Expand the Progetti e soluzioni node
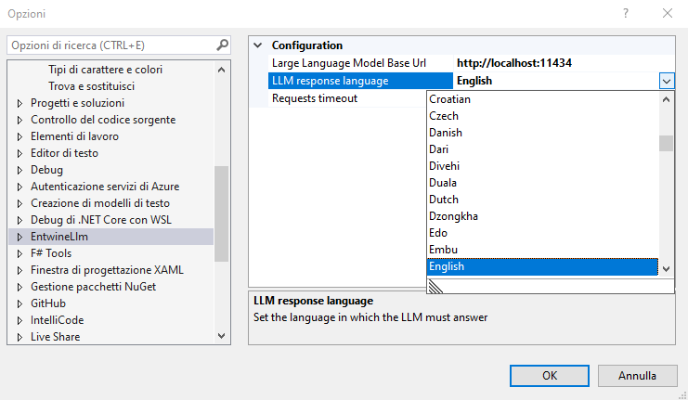The image size is (688, 400). (19, 103)
